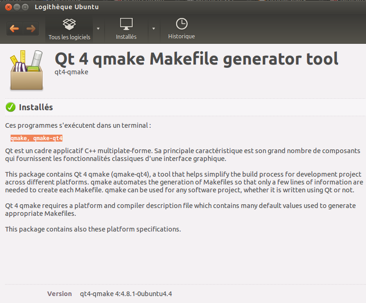Screen dimensions: 366x303
Task: Go forward with the right arrow button
Action: [31, 29]
